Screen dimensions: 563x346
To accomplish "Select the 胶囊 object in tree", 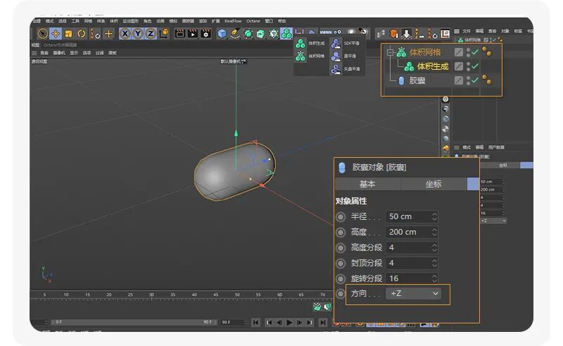I will pyautogui.click(x=417, y=80).
